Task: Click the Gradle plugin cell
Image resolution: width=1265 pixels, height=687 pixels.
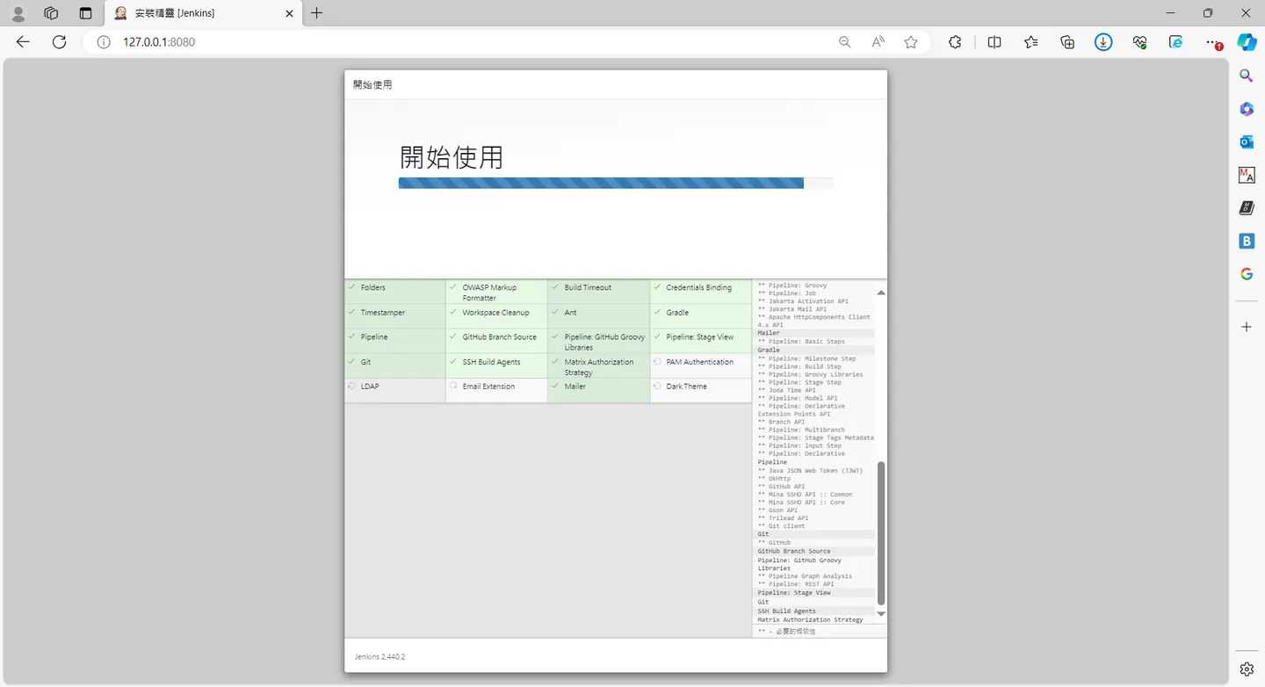Action: click(x=700, y=316)
